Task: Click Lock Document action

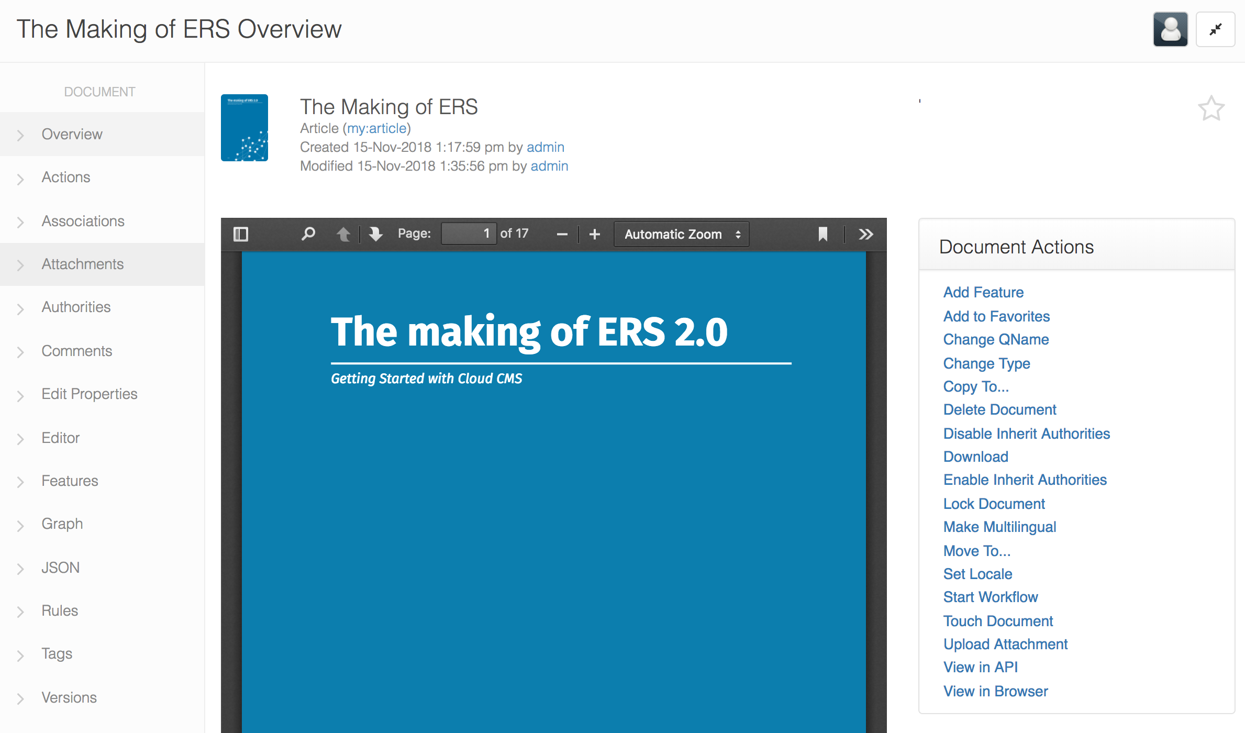Action: coord(994,504)
